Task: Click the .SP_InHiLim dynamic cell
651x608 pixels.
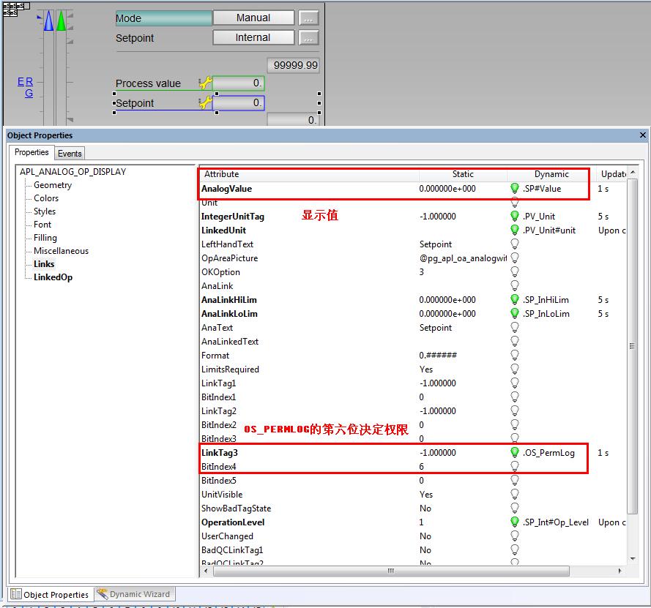Action: (x=546, y=300)
